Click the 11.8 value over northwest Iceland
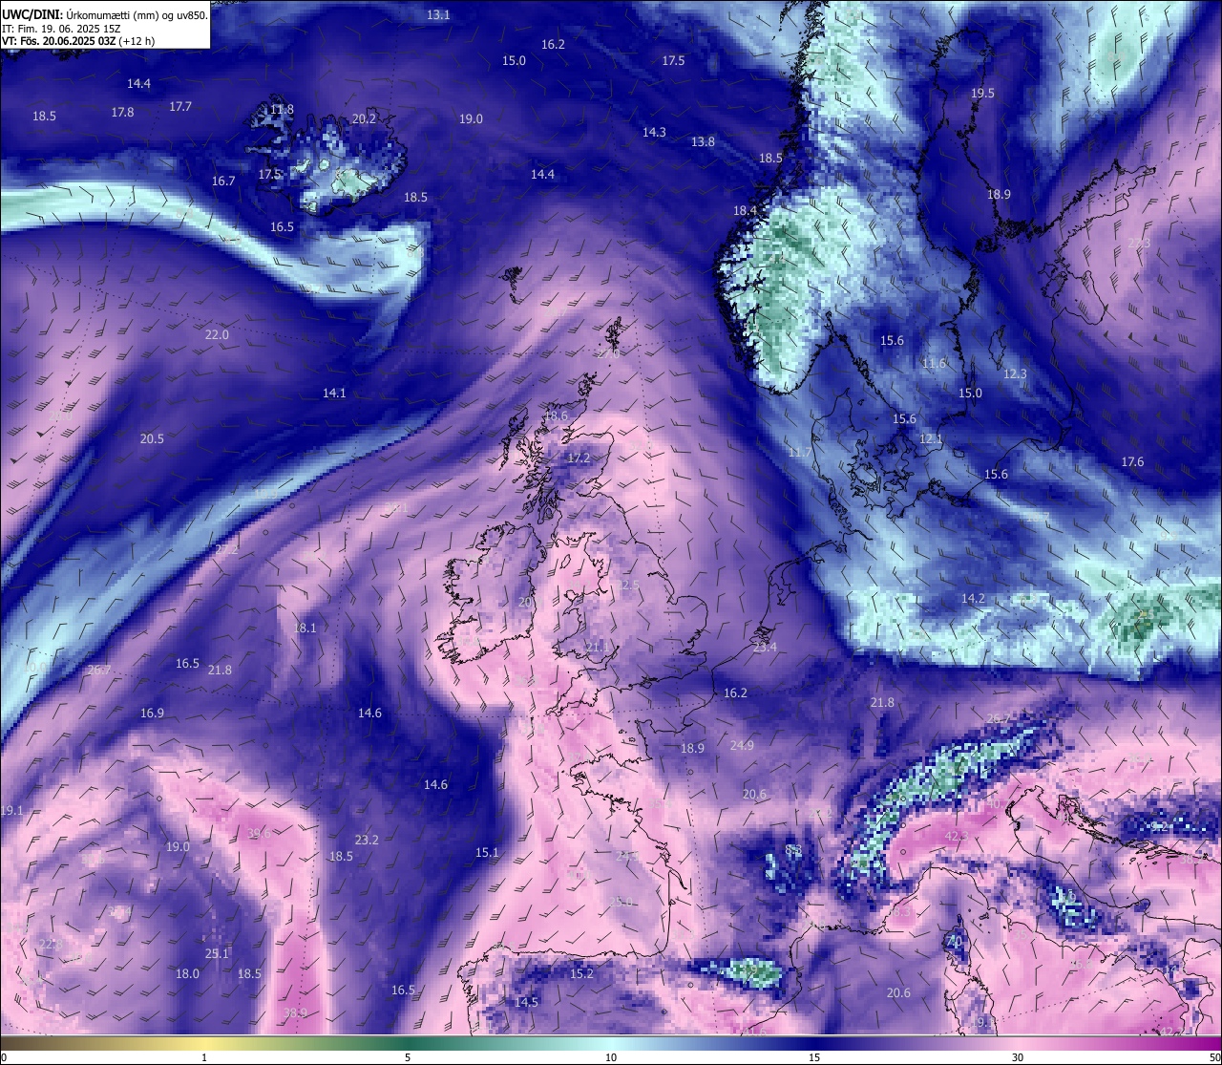This screenshot has height=1065, width=1222. click(x=282, y=110)
